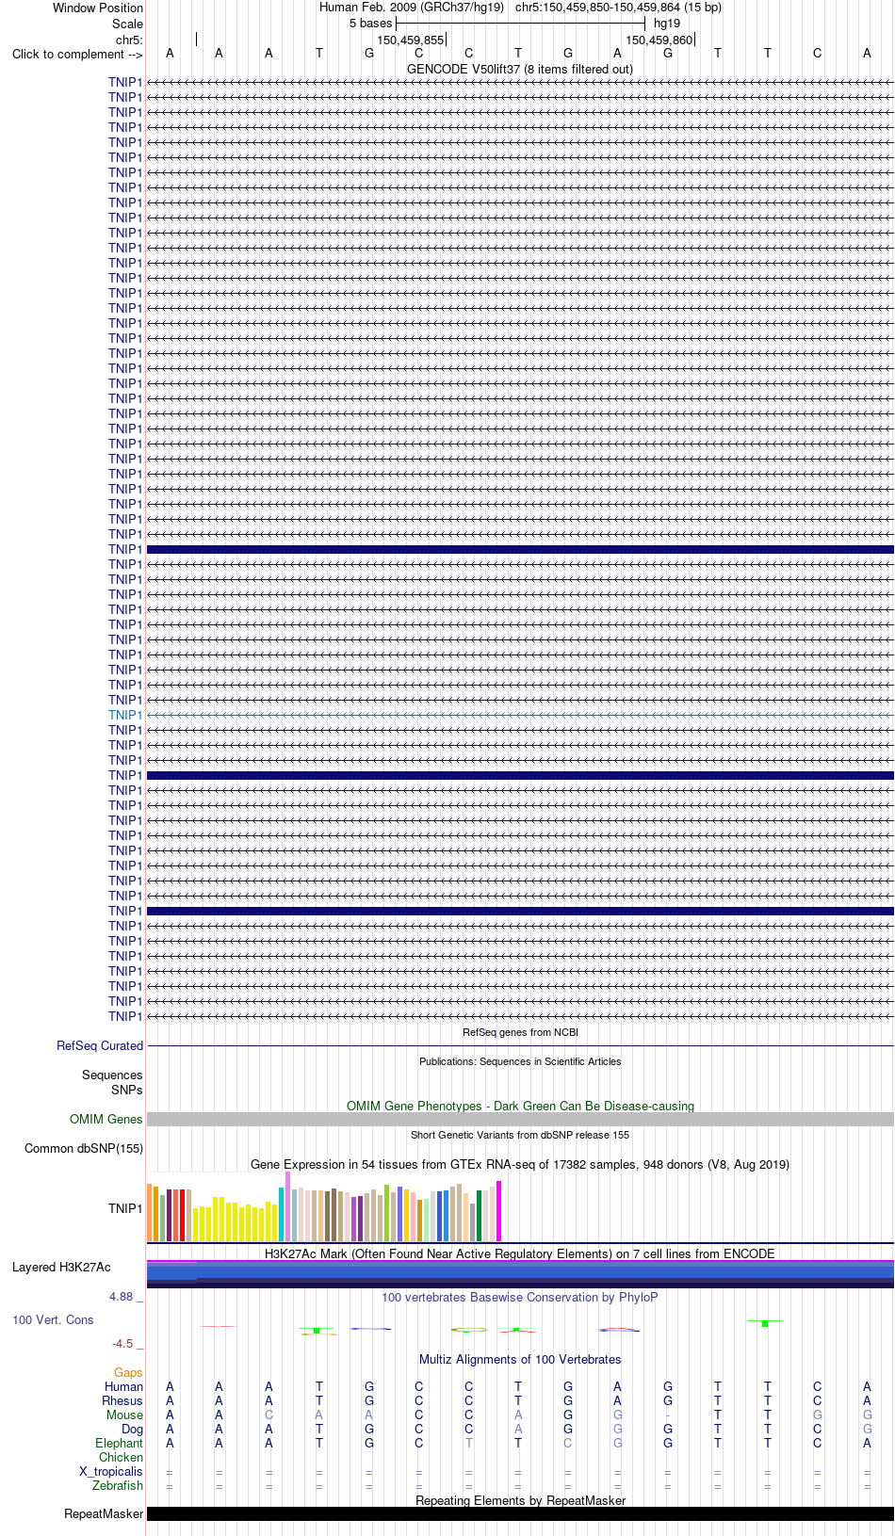The height and width of the screenshot is (1536, 895).
Task: Click the Gaps row label
Action: tap(128, 1373)
